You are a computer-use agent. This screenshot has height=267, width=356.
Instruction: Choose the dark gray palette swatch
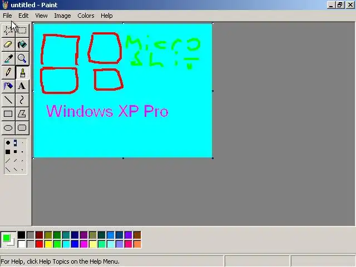(x=30, y=235)
